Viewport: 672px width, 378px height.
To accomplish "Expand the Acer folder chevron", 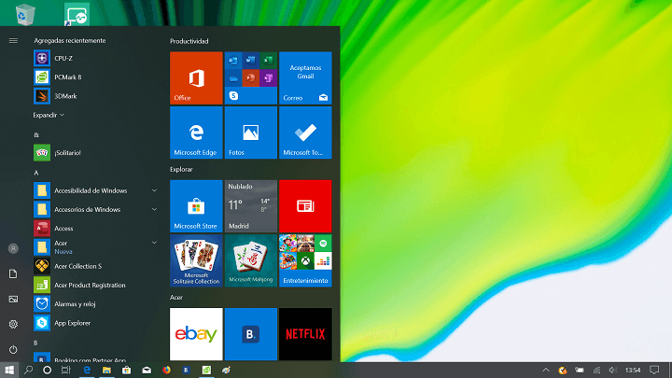I will pos(154,243).
